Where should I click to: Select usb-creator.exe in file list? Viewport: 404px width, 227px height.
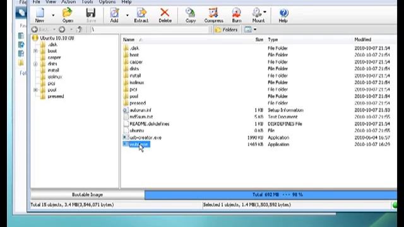tap(146, 137)
